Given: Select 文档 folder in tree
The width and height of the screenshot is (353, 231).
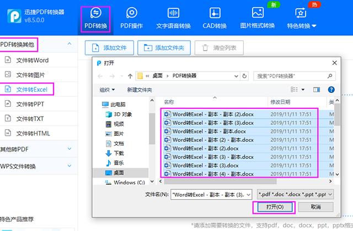Looking at the screenshot, I should point(115,144).
